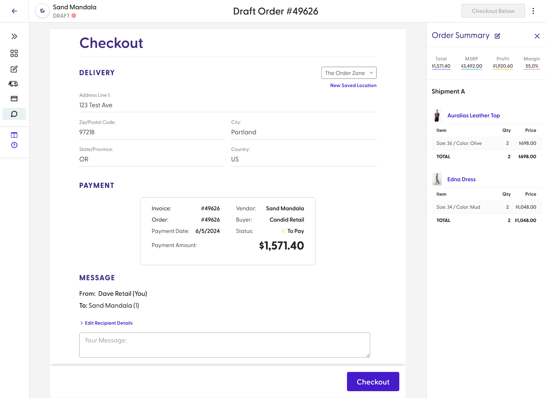Open the message chat bubble icon
546x398 pixels.
tap(14, 114)
